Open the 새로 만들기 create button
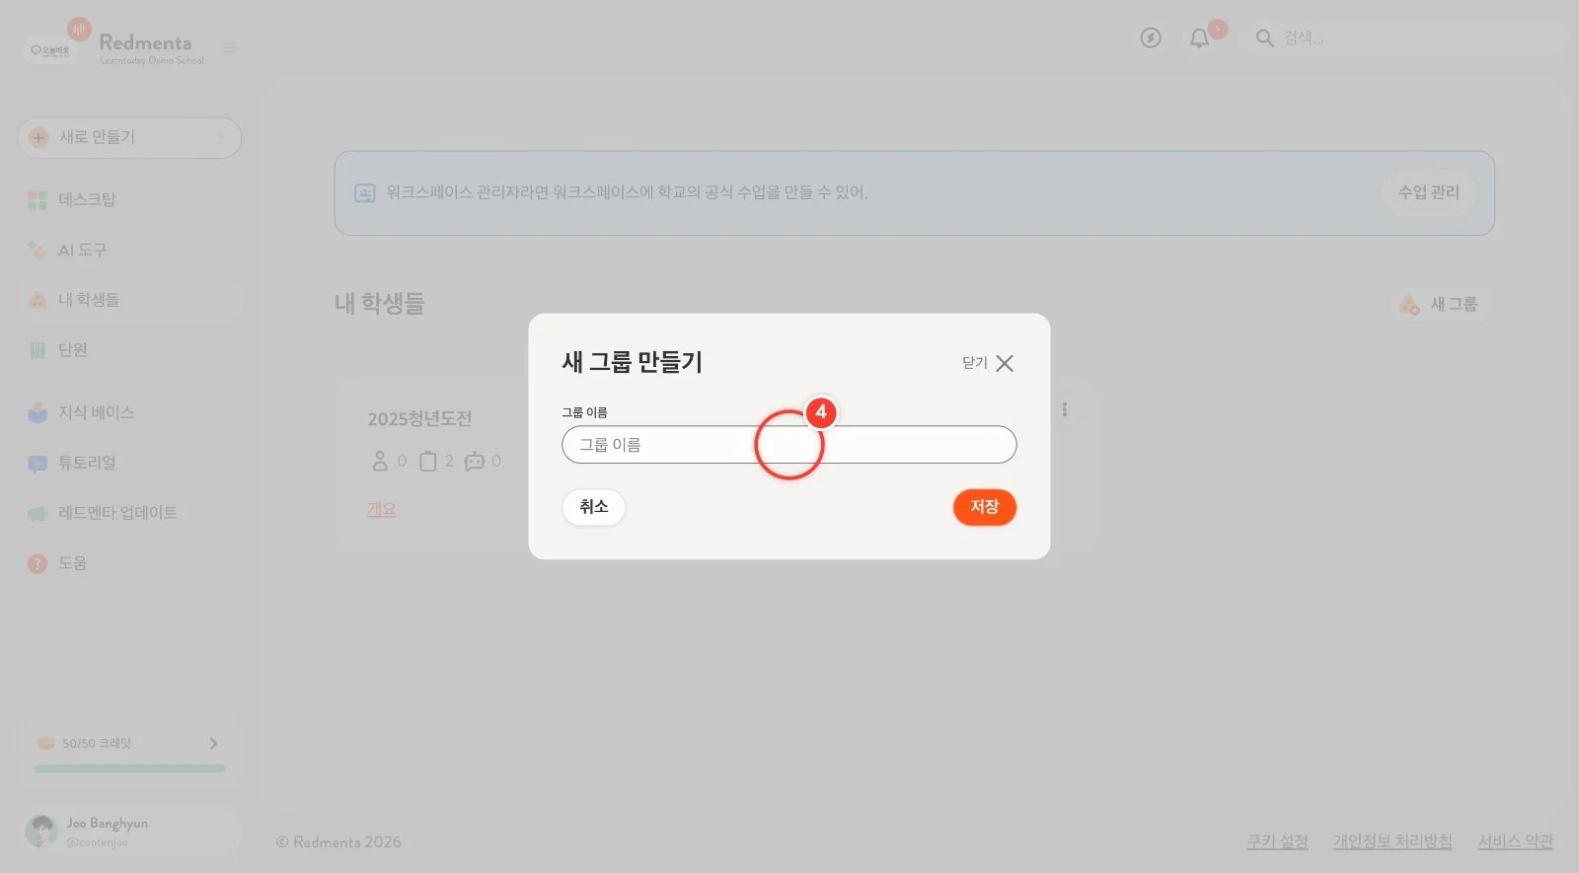 click(x=129, y=137)
